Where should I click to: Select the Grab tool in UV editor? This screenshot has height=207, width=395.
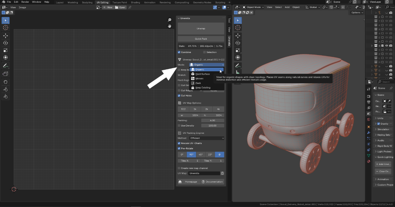coord(6,82)
